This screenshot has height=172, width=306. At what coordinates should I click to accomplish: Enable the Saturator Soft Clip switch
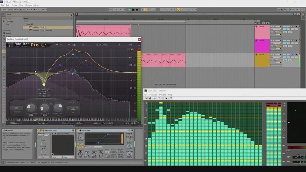coord(129,139)
